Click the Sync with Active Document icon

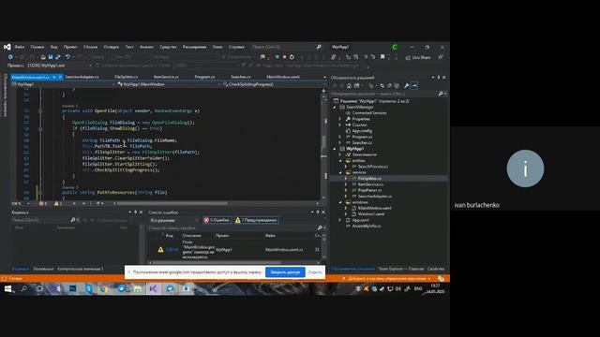tap(382, 86)
